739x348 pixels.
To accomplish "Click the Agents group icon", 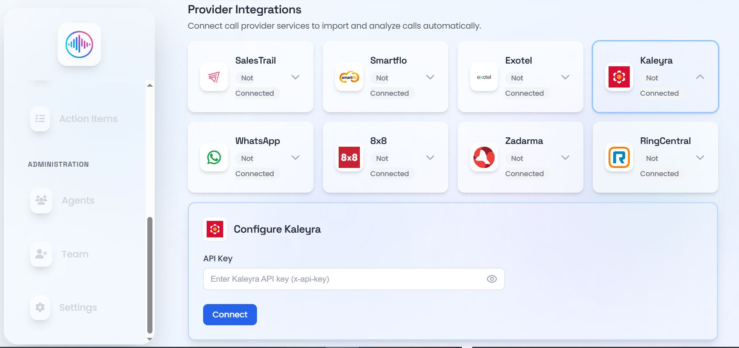I will [41, 200].
